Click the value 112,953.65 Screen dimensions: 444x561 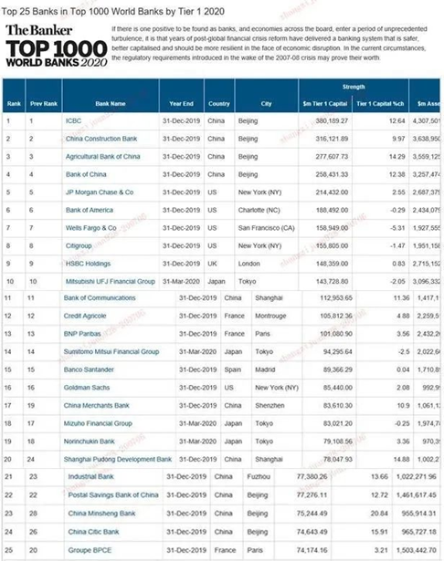pyautogui.click(x=336, y=298)
